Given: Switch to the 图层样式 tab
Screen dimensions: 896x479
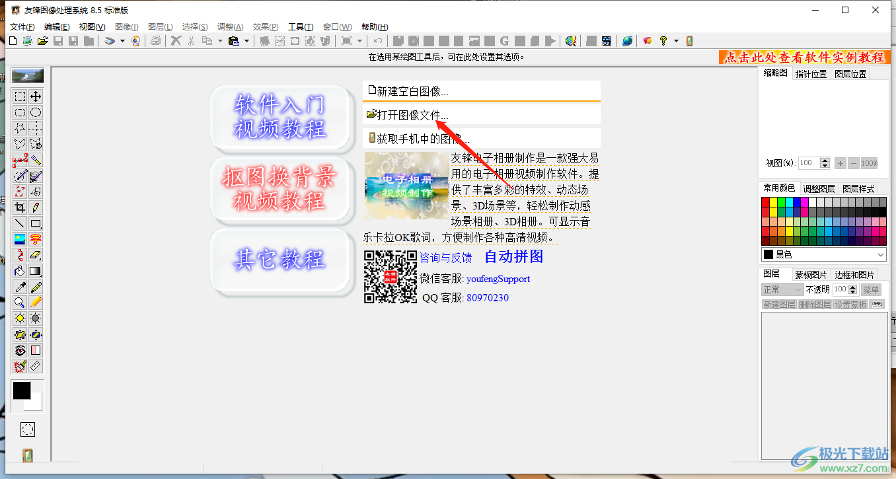Looking at the screenshot, I should [x=858, y=188].
